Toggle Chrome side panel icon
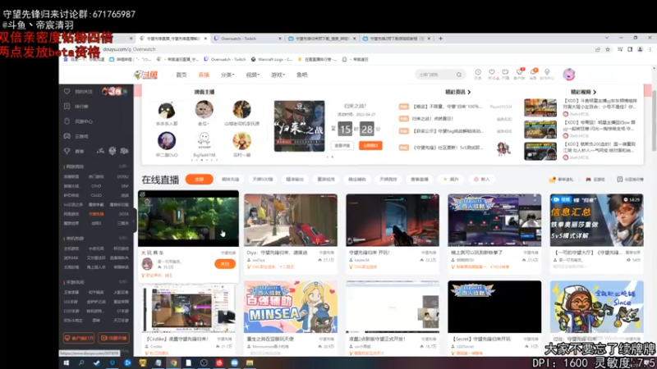657x369 pixels. 630,49
